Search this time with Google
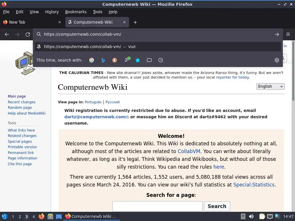Screen dimensions: 295x221 tap(92, 60)
